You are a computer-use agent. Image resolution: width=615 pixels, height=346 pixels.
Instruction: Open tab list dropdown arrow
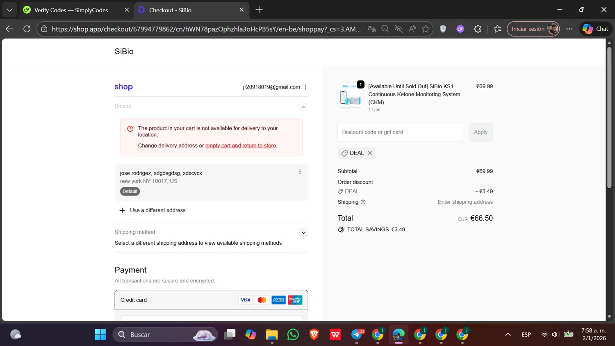click(9, 10)
